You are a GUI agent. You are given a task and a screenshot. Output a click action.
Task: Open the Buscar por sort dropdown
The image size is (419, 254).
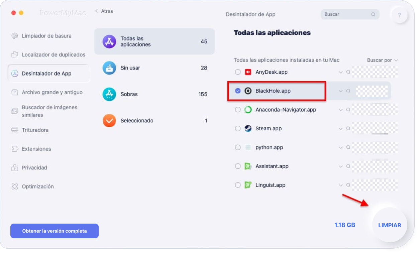coord(383,60)
